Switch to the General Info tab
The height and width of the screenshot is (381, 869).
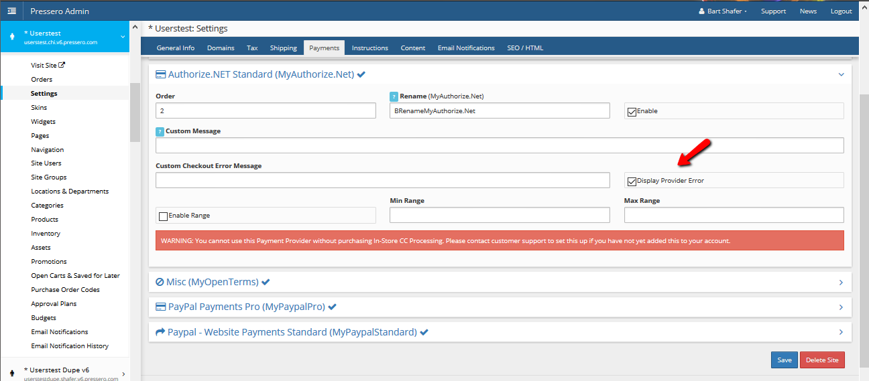pyautogui.click(x=176, y=48)
